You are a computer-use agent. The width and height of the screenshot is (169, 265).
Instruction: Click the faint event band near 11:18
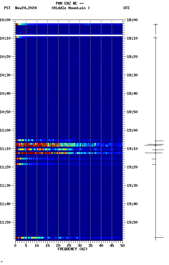click(x=69, y=164)
